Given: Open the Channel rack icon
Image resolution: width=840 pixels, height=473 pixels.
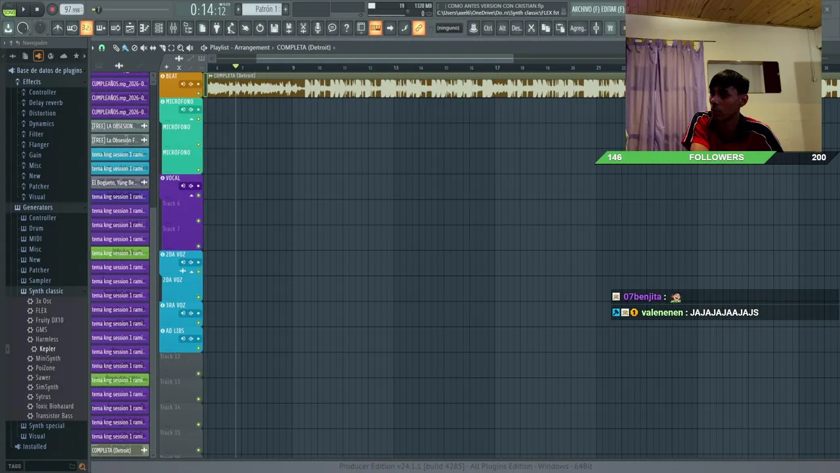Looking at the screenshot, I should click(158, 28).
